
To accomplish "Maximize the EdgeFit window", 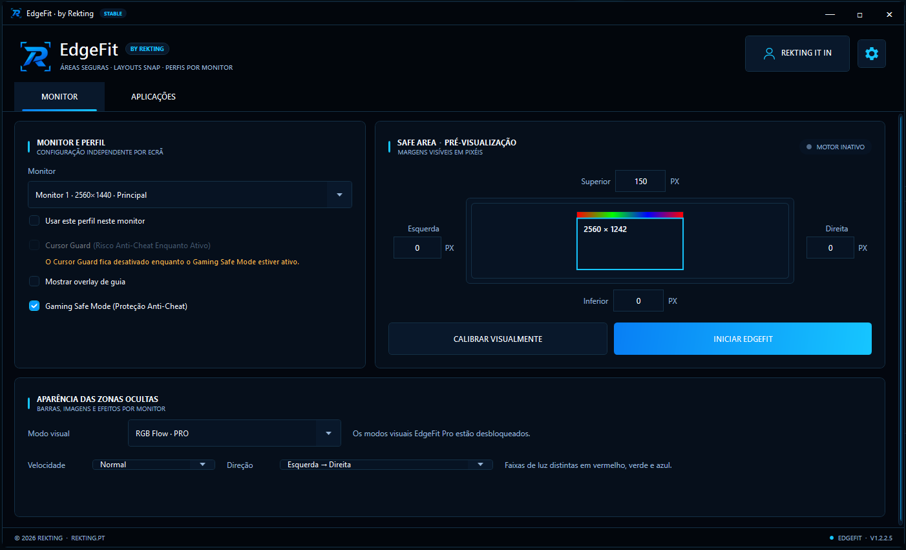I will 859,14.
